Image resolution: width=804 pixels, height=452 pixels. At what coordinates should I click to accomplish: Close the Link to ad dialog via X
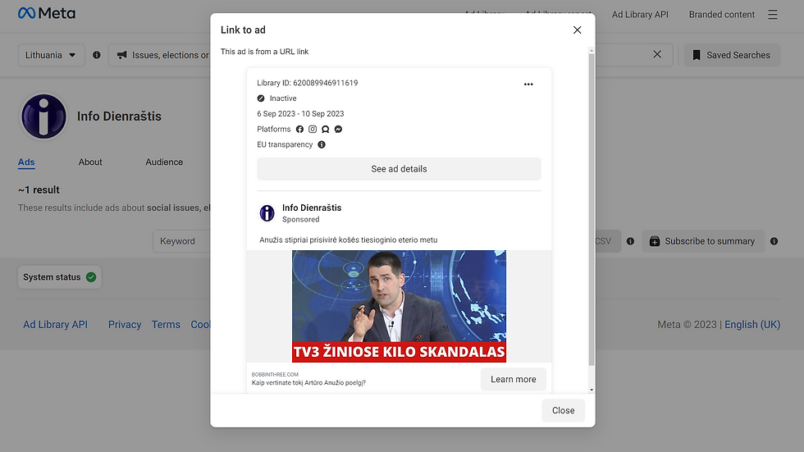pyautogui.click(x=577, y=30)
